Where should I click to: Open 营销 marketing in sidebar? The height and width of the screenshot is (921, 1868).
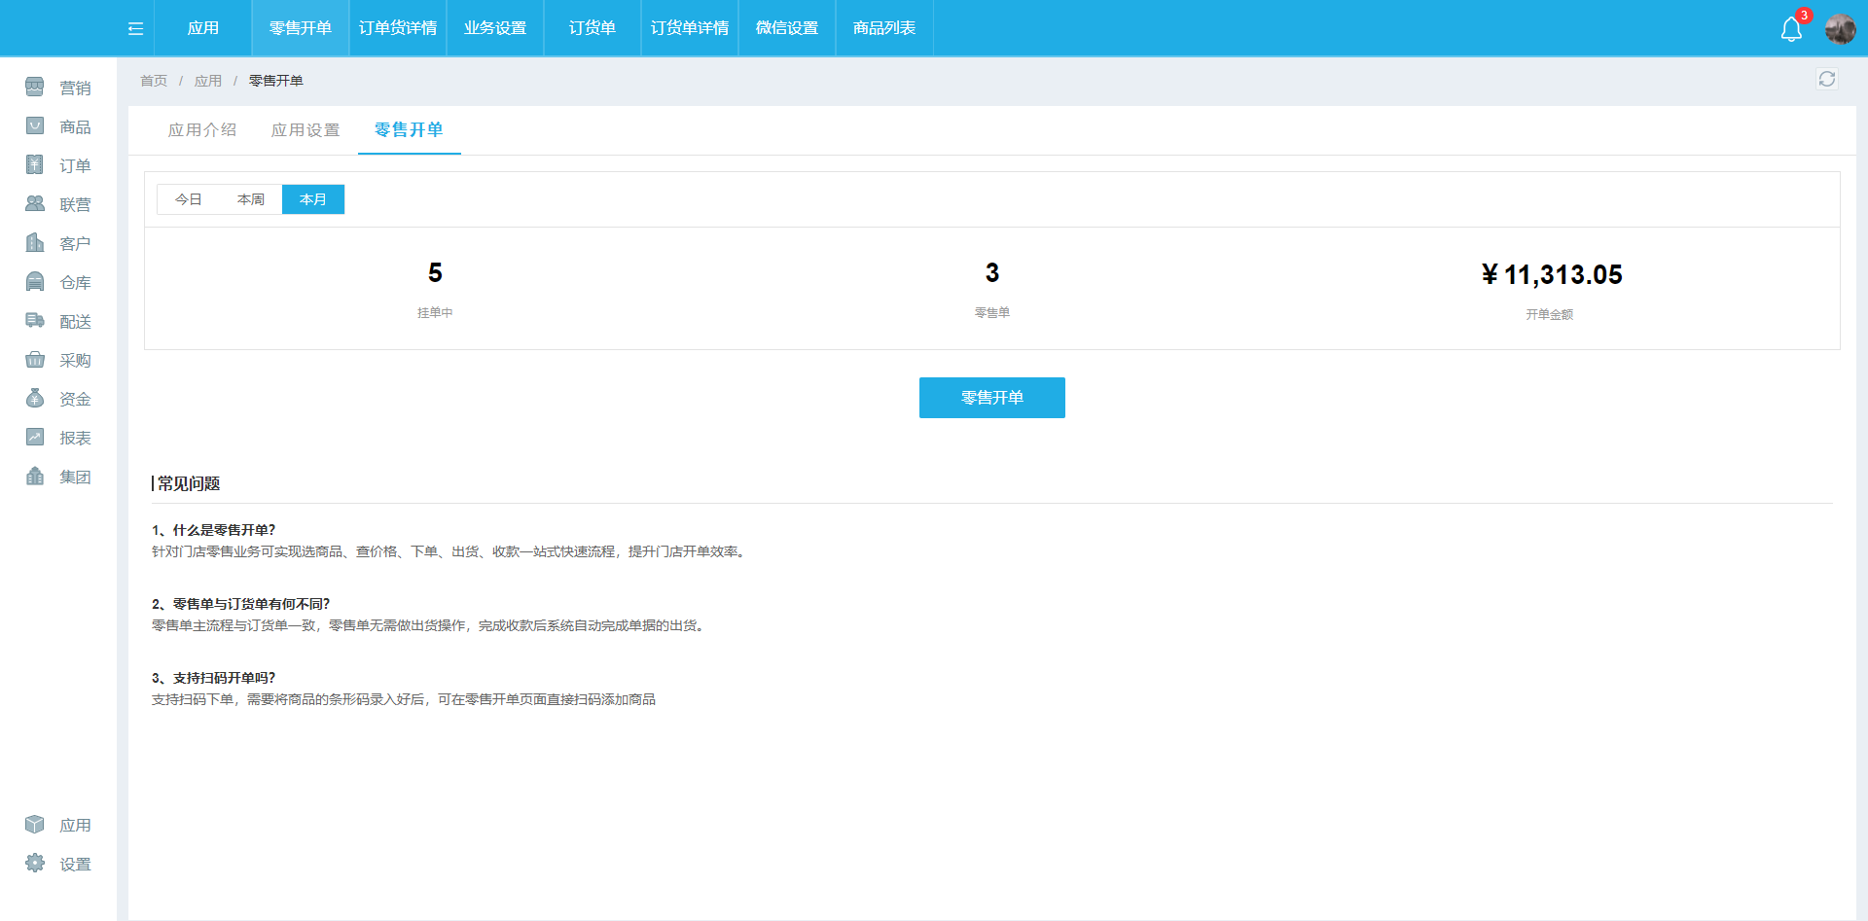58,88
